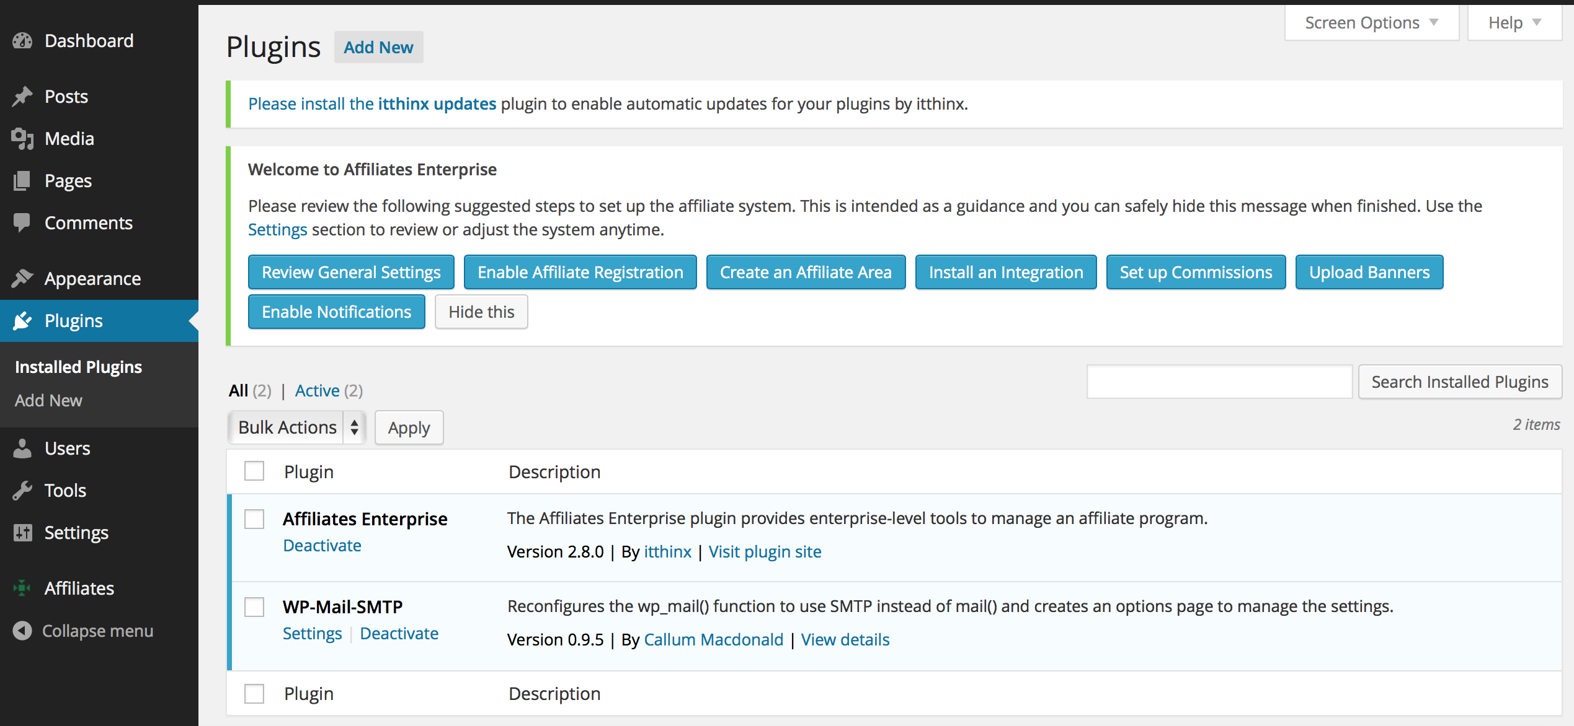Image resolution: width=1574 pixels, height=726 pixels.
Task: Click Apply bulk action button
Action: [x=409, y=427]
